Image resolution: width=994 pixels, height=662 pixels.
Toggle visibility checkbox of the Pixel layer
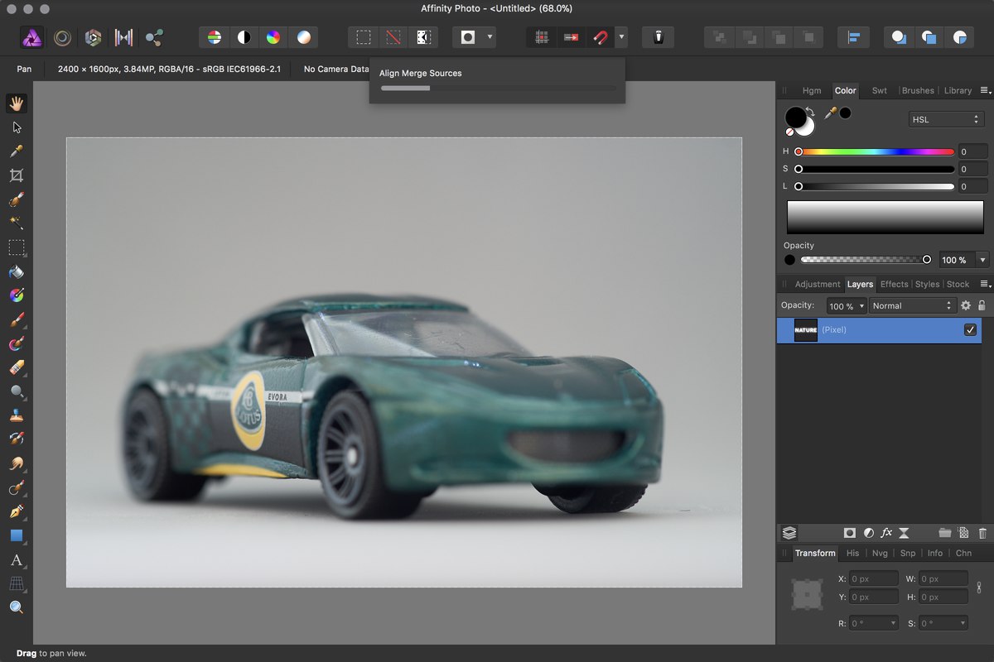pyautogui.click(x=970, y=330)
